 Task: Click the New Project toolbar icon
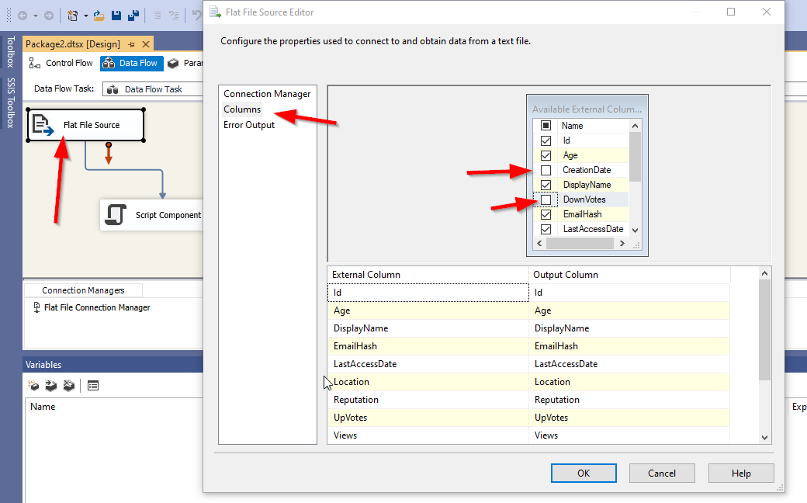pos(73,16)
